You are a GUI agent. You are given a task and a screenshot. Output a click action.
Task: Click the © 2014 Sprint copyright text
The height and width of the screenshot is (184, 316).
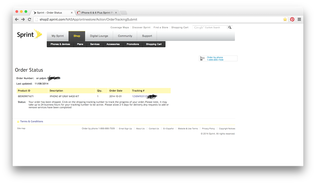[x=218, y=134]
